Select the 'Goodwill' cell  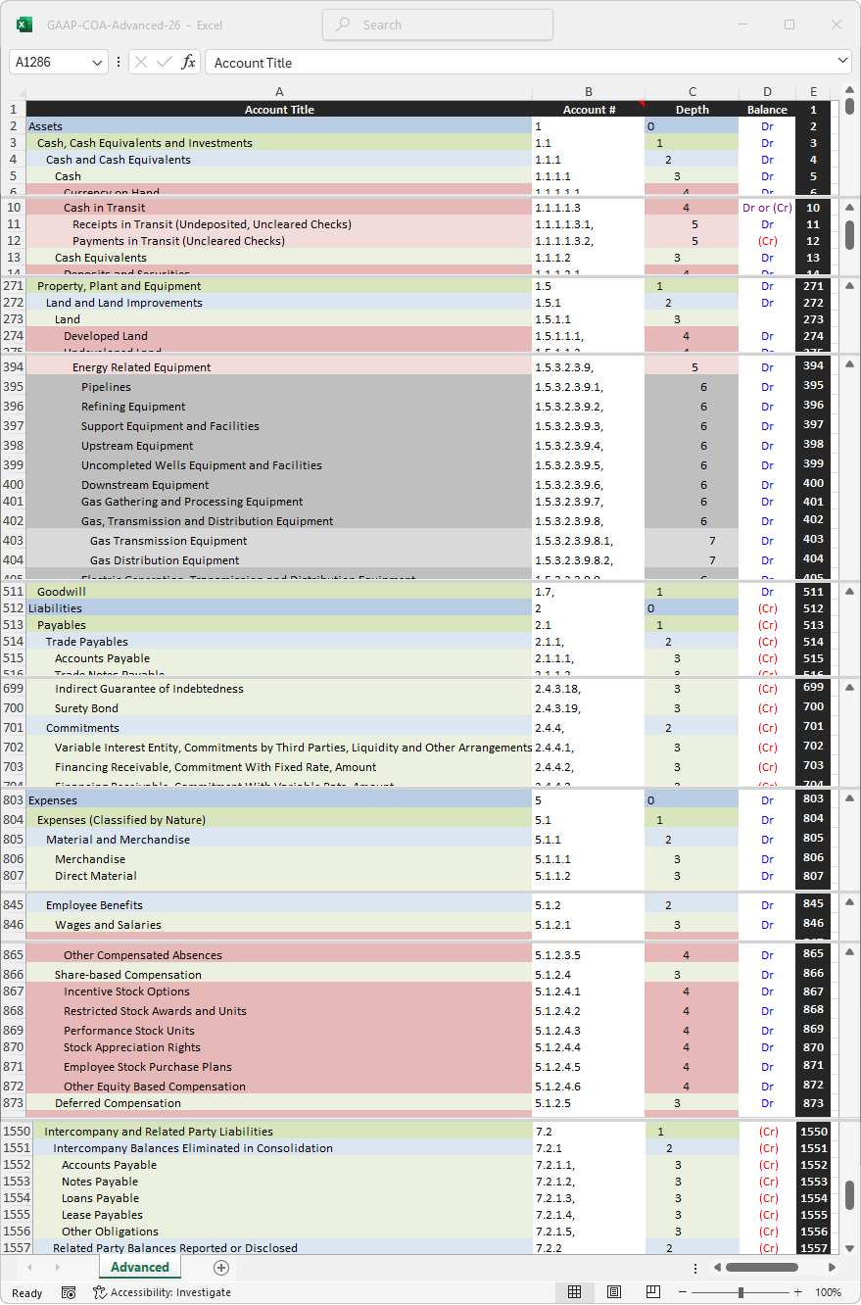pos(279,592)
